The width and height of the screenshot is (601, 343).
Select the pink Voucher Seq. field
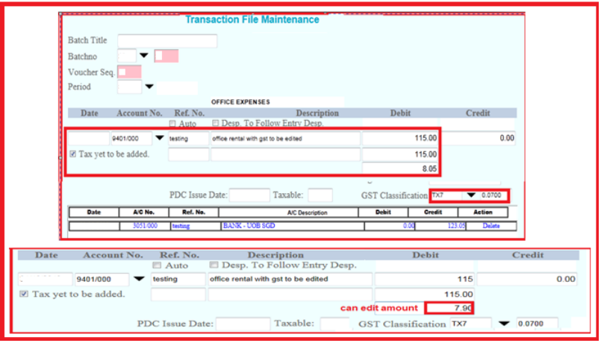(129, 72)
